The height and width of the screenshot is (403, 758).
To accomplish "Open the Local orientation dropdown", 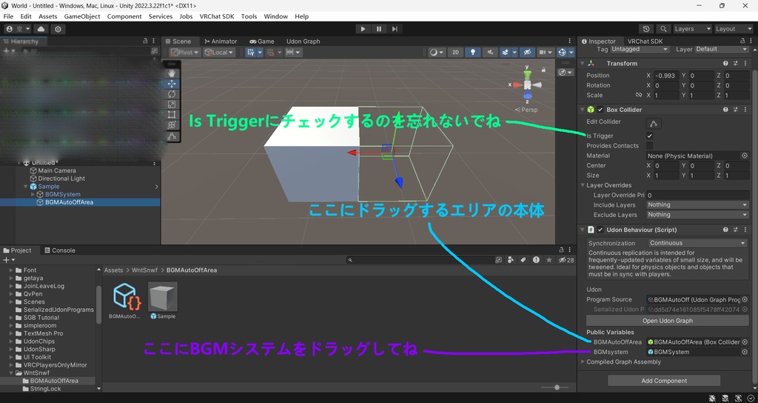I will pos(219,53).
